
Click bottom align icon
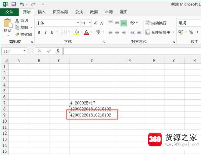124,23
